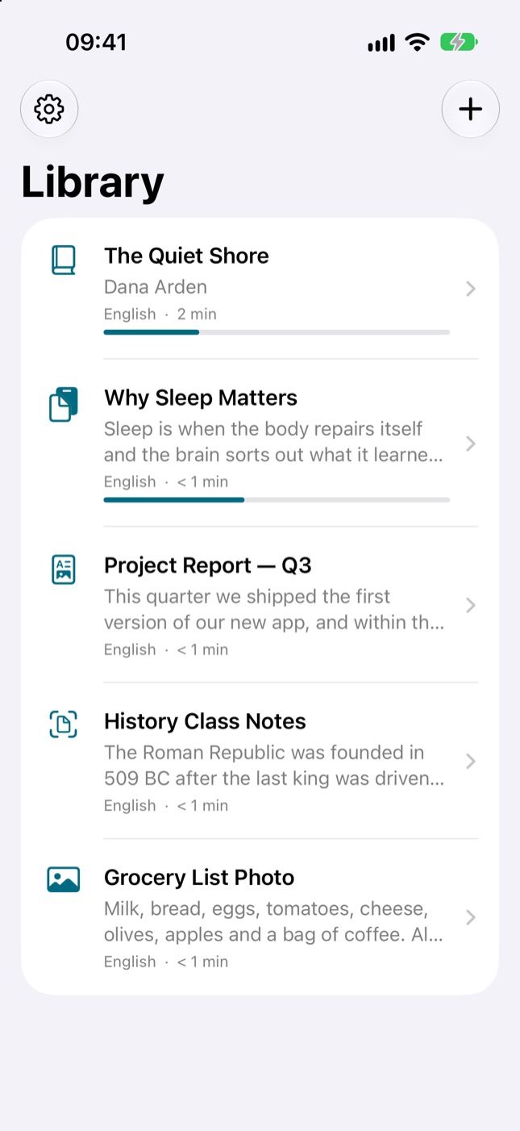Click the book icon beside The Quiet Shore

pyautogui.click(x=64, y=261)
